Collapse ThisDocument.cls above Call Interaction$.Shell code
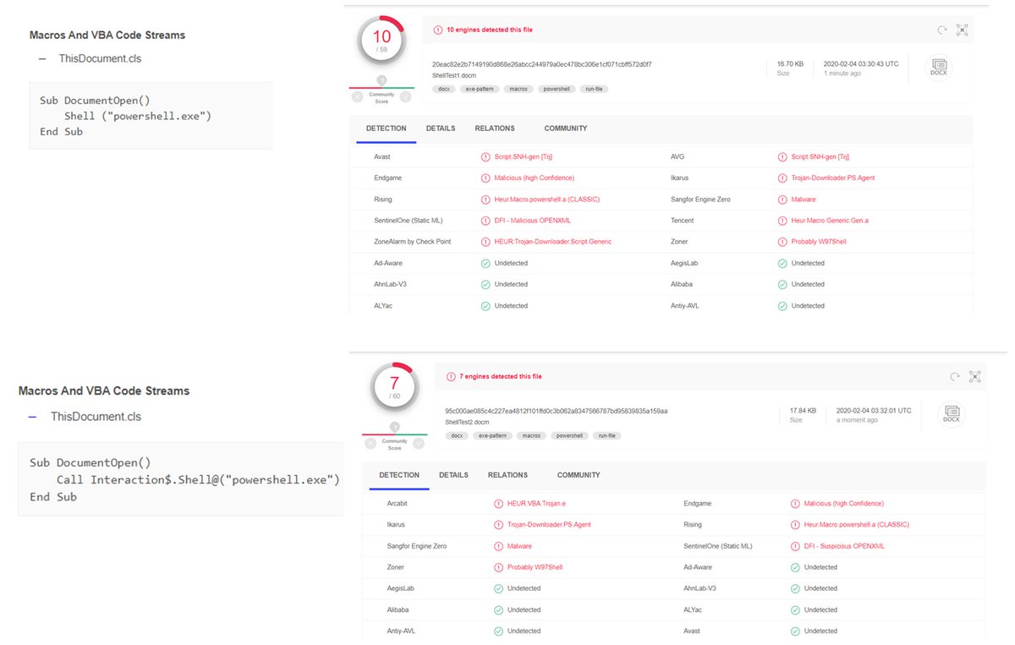This screenshot has width=1015, height=645. pyautogui.click(x=33, y=417)
